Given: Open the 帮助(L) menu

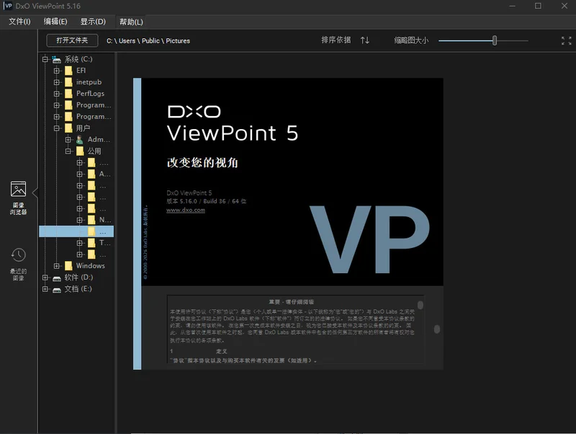Looking at the screenshot, I should 131,22.
